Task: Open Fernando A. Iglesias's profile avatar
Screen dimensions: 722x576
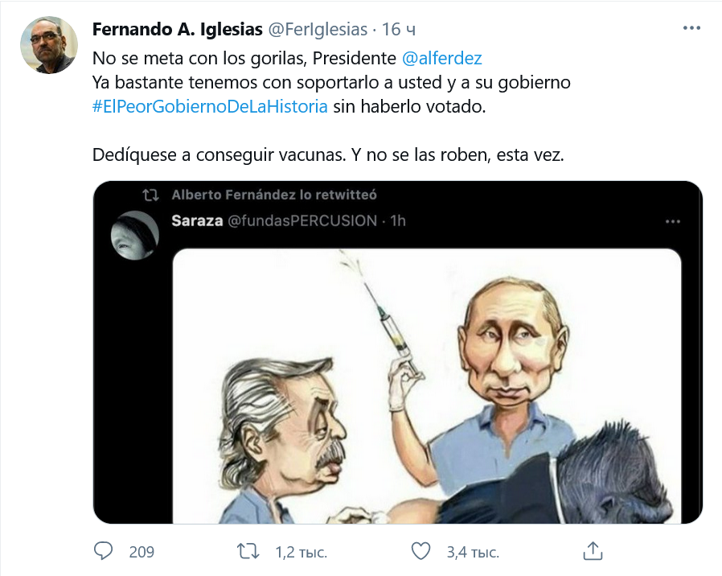Action: click(49, 45)
